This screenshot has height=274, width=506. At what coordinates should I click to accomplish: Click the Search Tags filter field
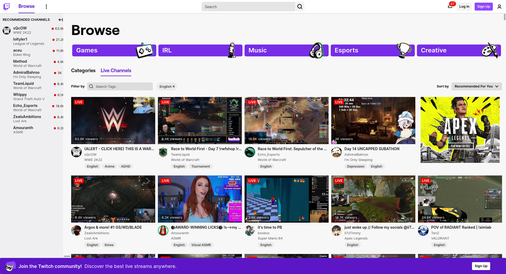pyautogui.click(x=120, y=86)
